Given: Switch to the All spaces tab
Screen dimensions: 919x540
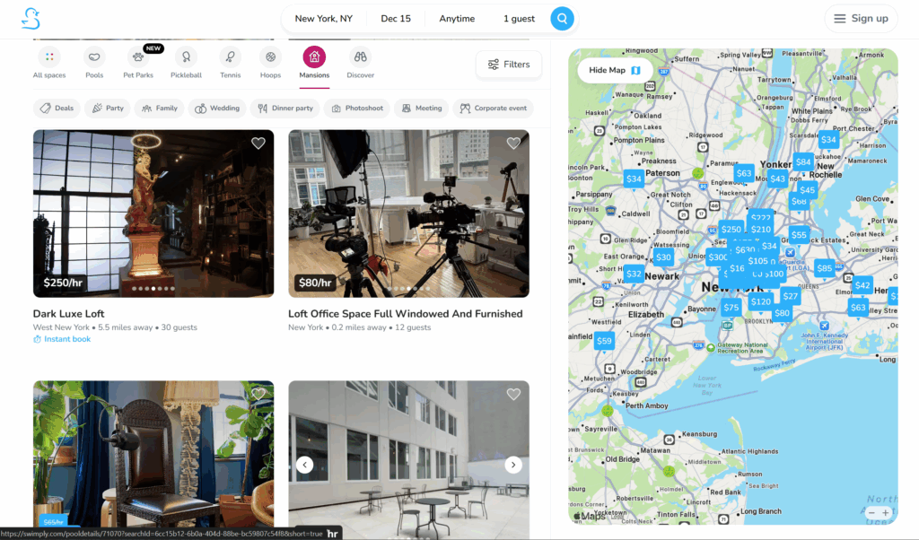Looking at the screenshot, I should point(49,57).
